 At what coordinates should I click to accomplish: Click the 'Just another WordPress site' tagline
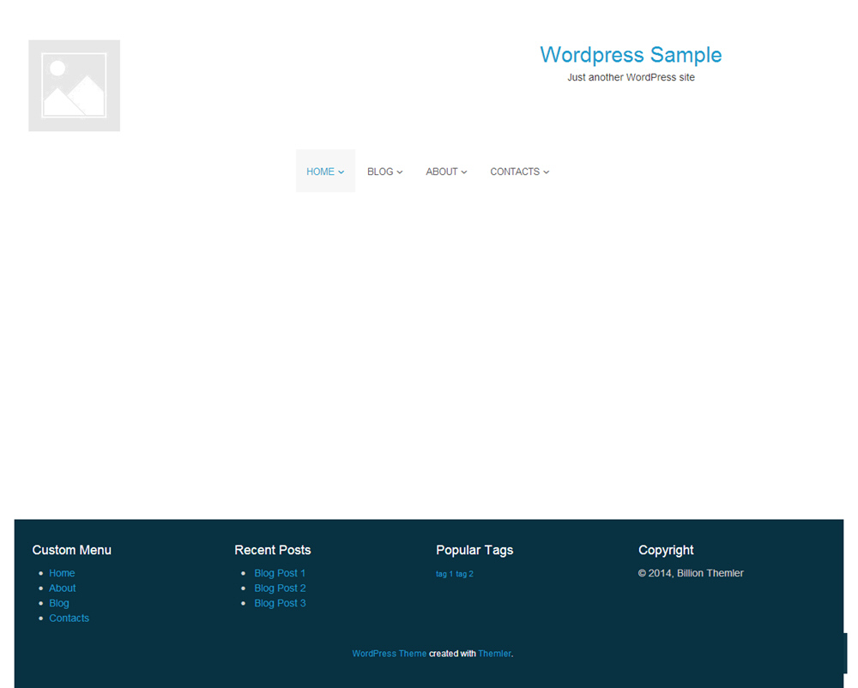(631, 77)
